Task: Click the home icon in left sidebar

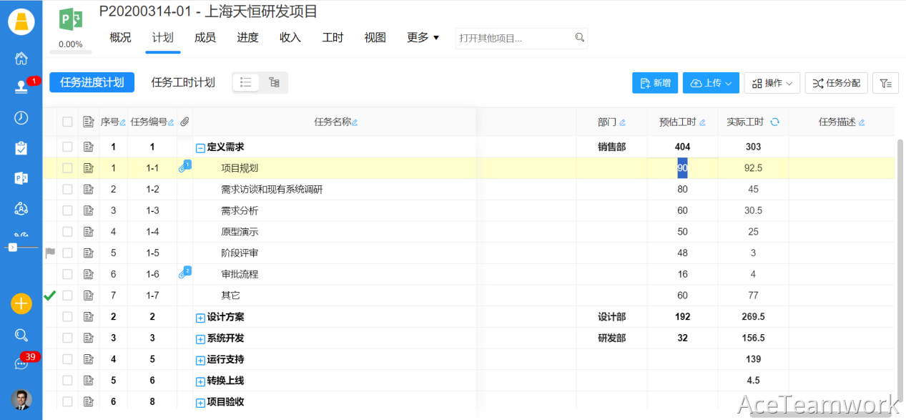Action: 21,58
